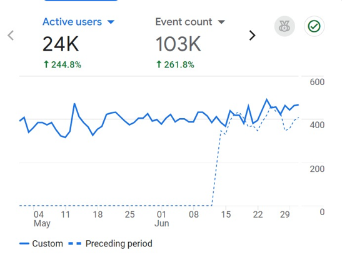Click the 24K active users value
Viewport: 342px width, 262px height.
tap(61, 44)
